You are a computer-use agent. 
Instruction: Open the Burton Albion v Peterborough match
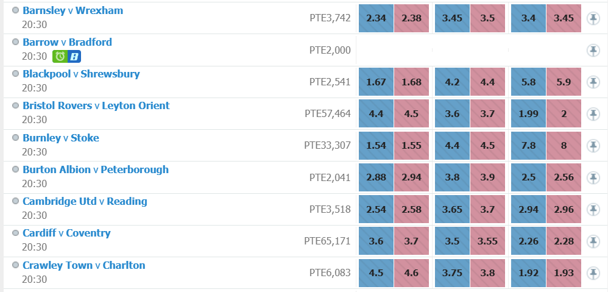tap(96, 169)
